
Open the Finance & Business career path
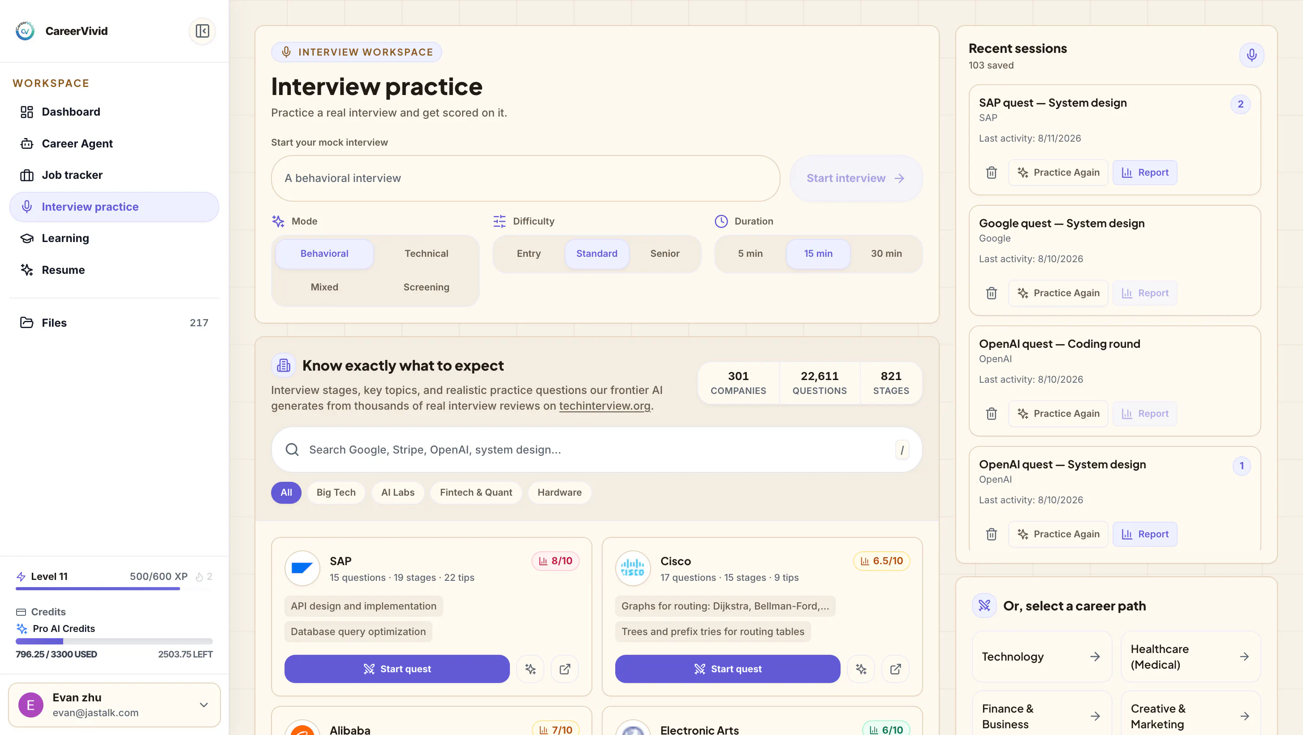pos(1041,716)
